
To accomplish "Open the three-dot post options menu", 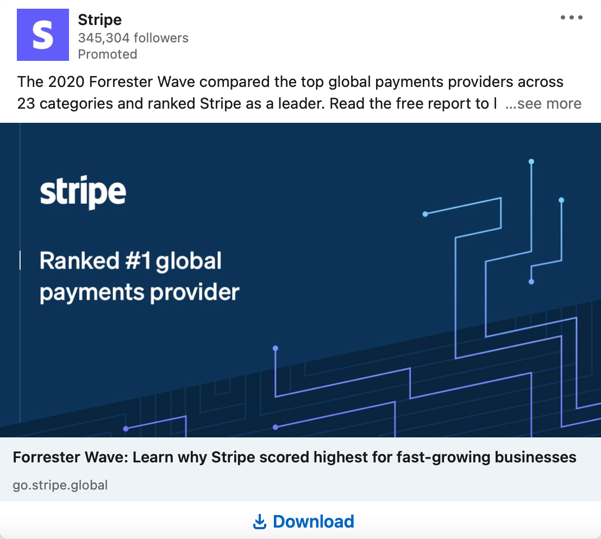I will (571, 17).
